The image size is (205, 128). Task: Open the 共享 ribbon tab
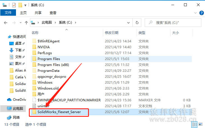pos(38,13)
